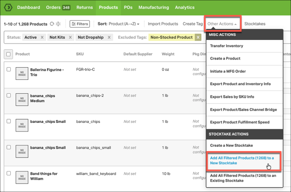291x192 pixels.
Task: Go to the Manufacturing tab
Action: click(x=154, y=8)
